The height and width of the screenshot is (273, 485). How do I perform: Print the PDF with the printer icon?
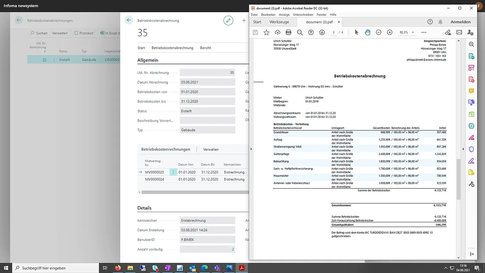[289, 32]
